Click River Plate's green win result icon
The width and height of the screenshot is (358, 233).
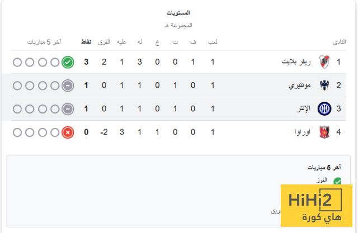tap(68, 62)
